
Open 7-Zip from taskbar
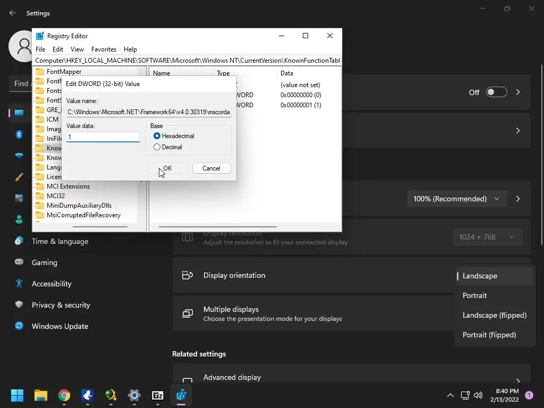coord(157,395)
